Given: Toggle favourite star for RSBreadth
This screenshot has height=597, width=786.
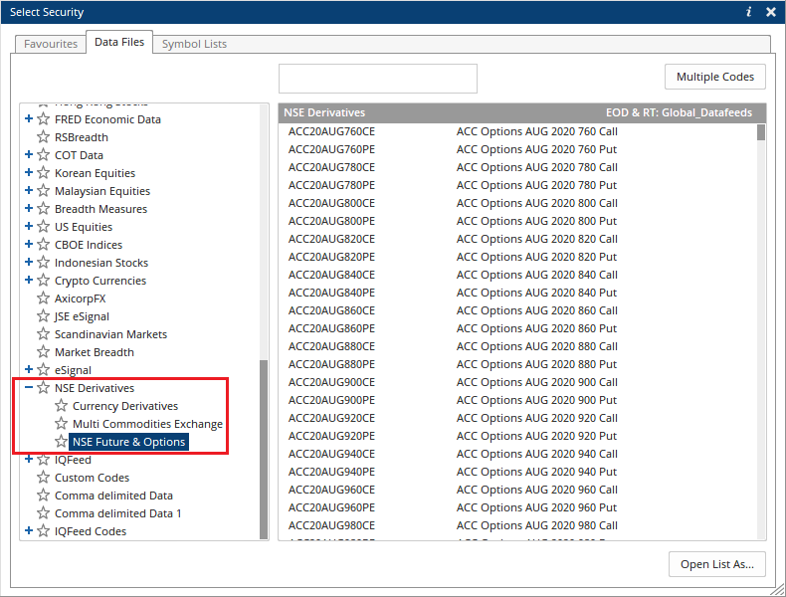Looking at the screenshot, I should pyautogui.click(x=44, y=137).
